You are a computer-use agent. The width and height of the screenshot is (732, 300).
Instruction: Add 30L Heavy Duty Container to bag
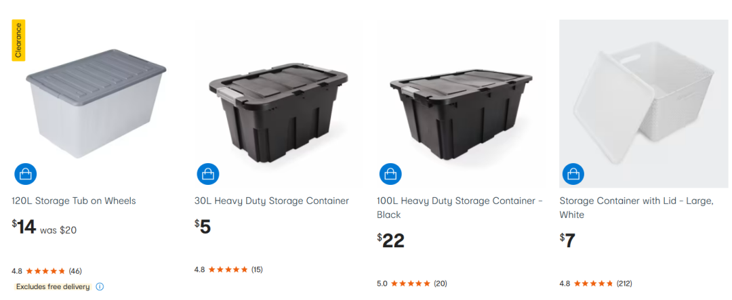click(208, 174)
